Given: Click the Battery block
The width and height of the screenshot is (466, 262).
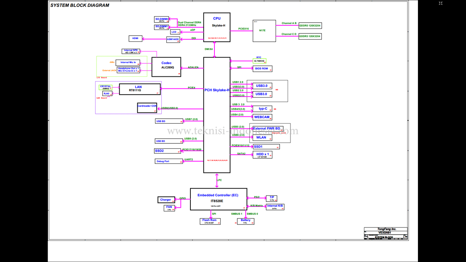Looking at the screenshot, I should click(x=246, y=221).
